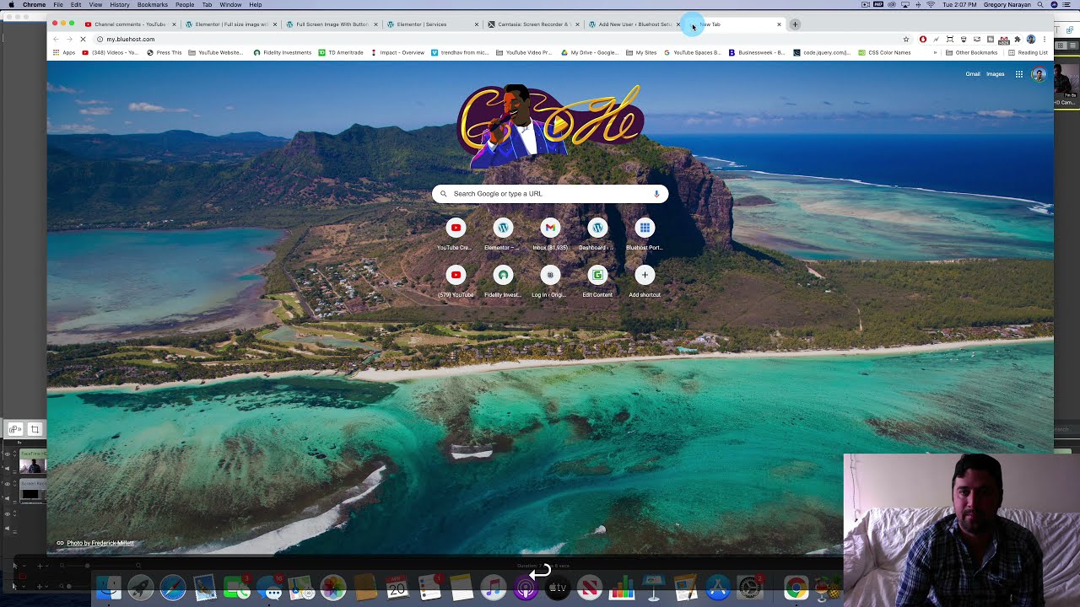1080x607 pixels.
Task: Open the TD Ameritrade bookmark
Action: pos(341,52)
